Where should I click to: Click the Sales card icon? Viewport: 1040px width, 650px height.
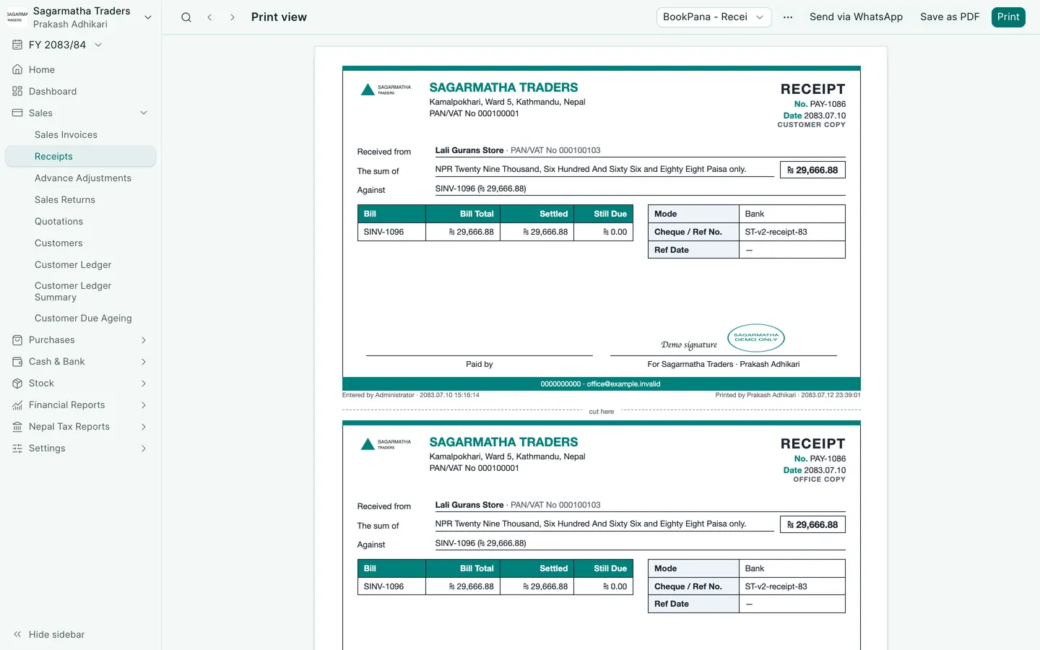click(17, 113)
